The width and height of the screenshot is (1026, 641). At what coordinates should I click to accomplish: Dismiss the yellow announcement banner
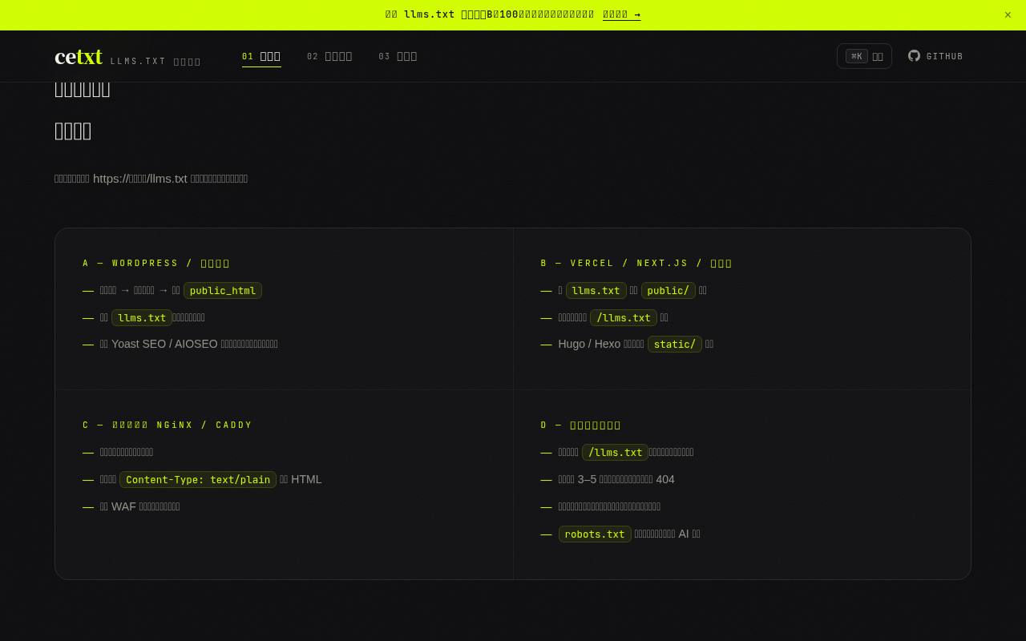pyautogui.click(x=1008, y=14)
